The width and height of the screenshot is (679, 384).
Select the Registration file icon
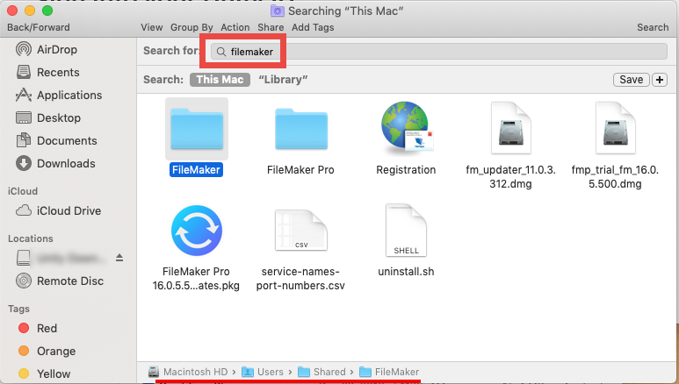coord(406,128)
